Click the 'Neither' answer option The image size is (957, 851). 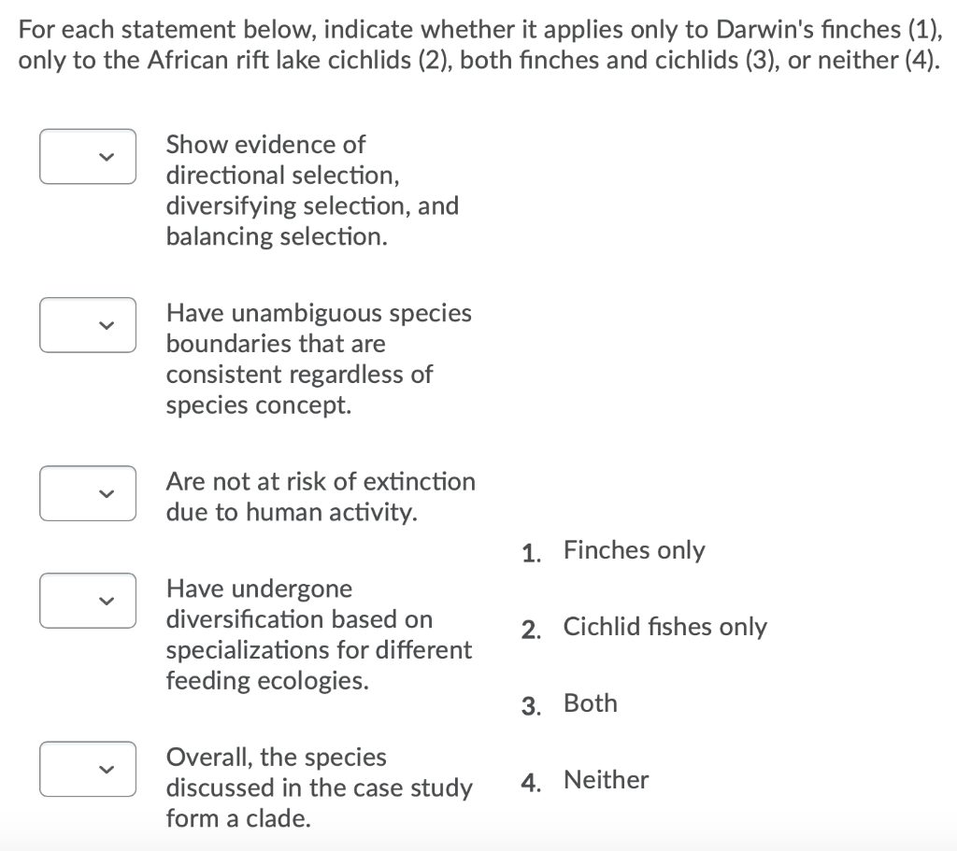point(606,780)
